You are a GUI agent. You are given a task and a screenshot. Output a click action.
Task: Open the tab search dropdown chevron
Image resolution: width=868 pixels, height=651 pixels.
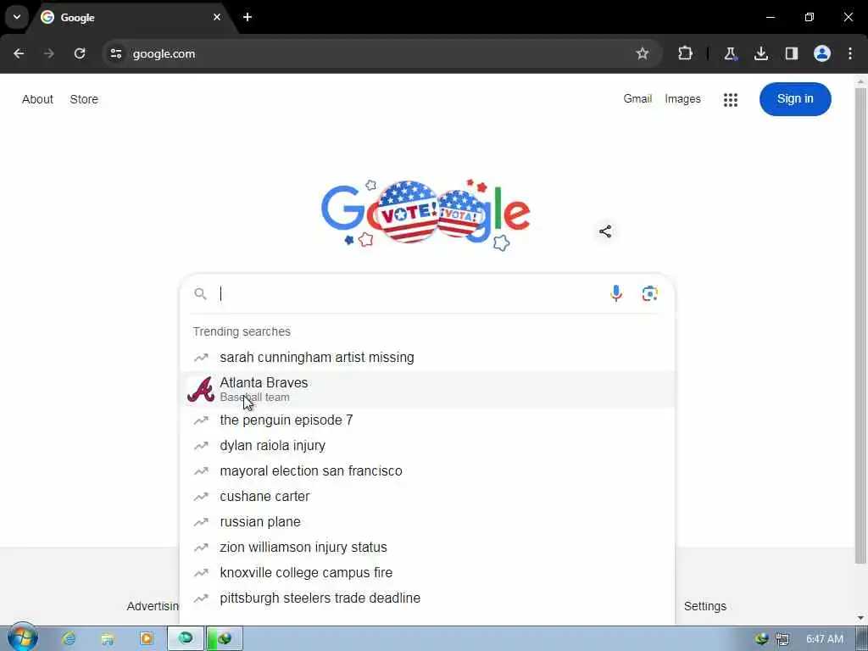(17, 17)
